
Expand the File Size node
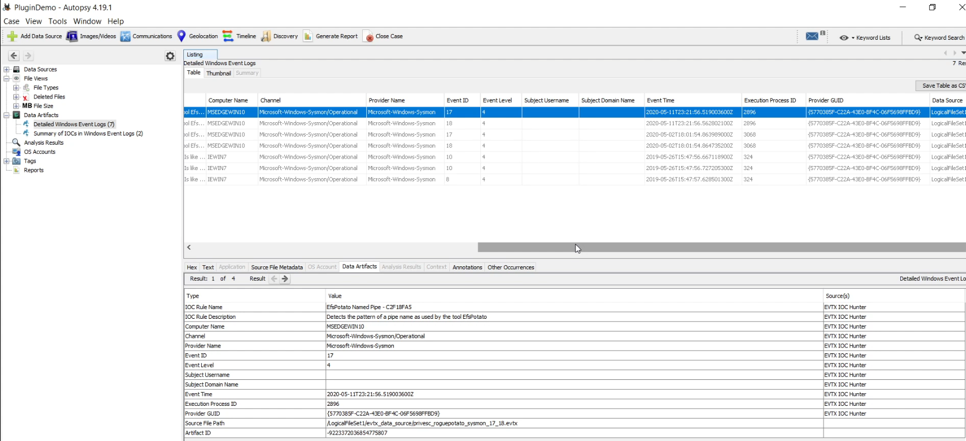[x=16, y=106]
